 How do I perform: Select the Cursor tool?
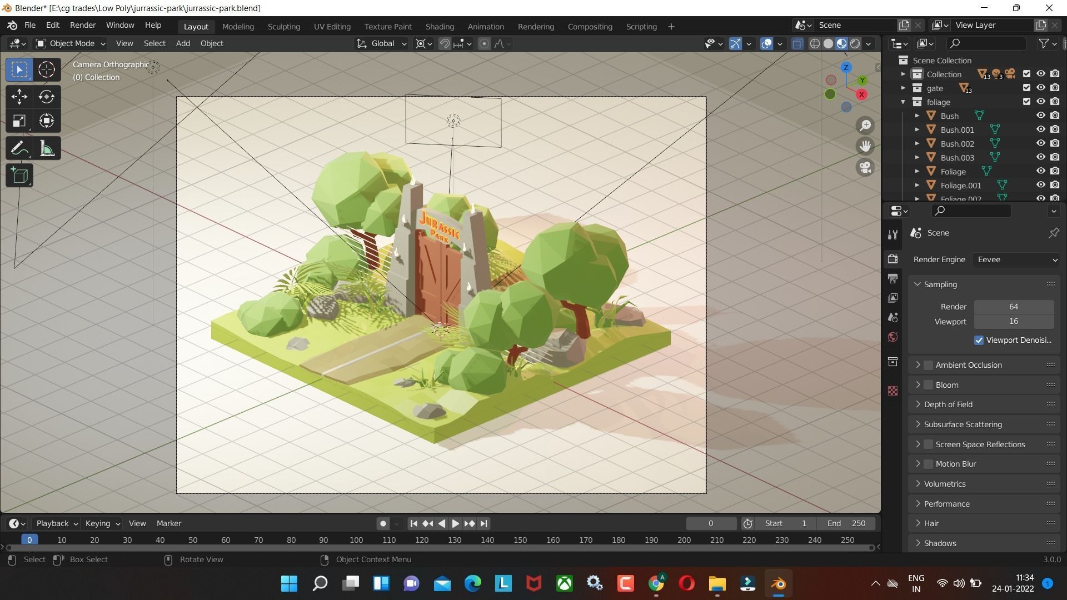pyautogui.click(x=47, y=69)
